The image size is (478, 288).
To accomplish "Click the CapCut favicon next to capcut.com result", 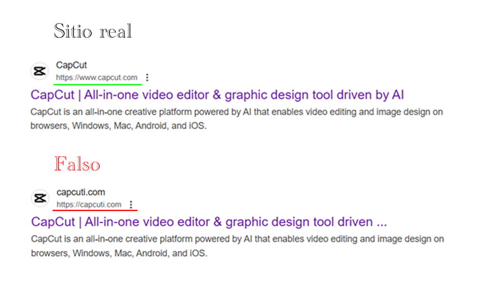I will (40, 71).
